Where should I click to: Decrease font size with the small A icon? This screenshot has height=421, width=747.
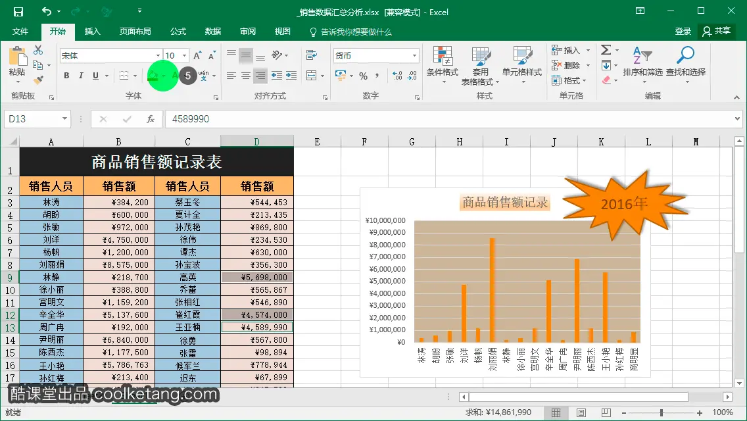pyautogui.click(x=212, y=55)
